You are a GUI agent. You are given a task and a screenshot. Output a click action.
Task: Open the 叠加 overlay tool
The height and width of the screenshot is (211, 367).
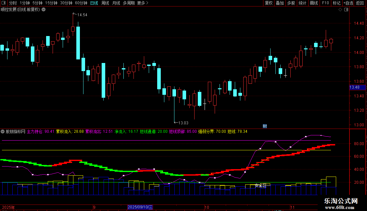click(x=280, y=3)
